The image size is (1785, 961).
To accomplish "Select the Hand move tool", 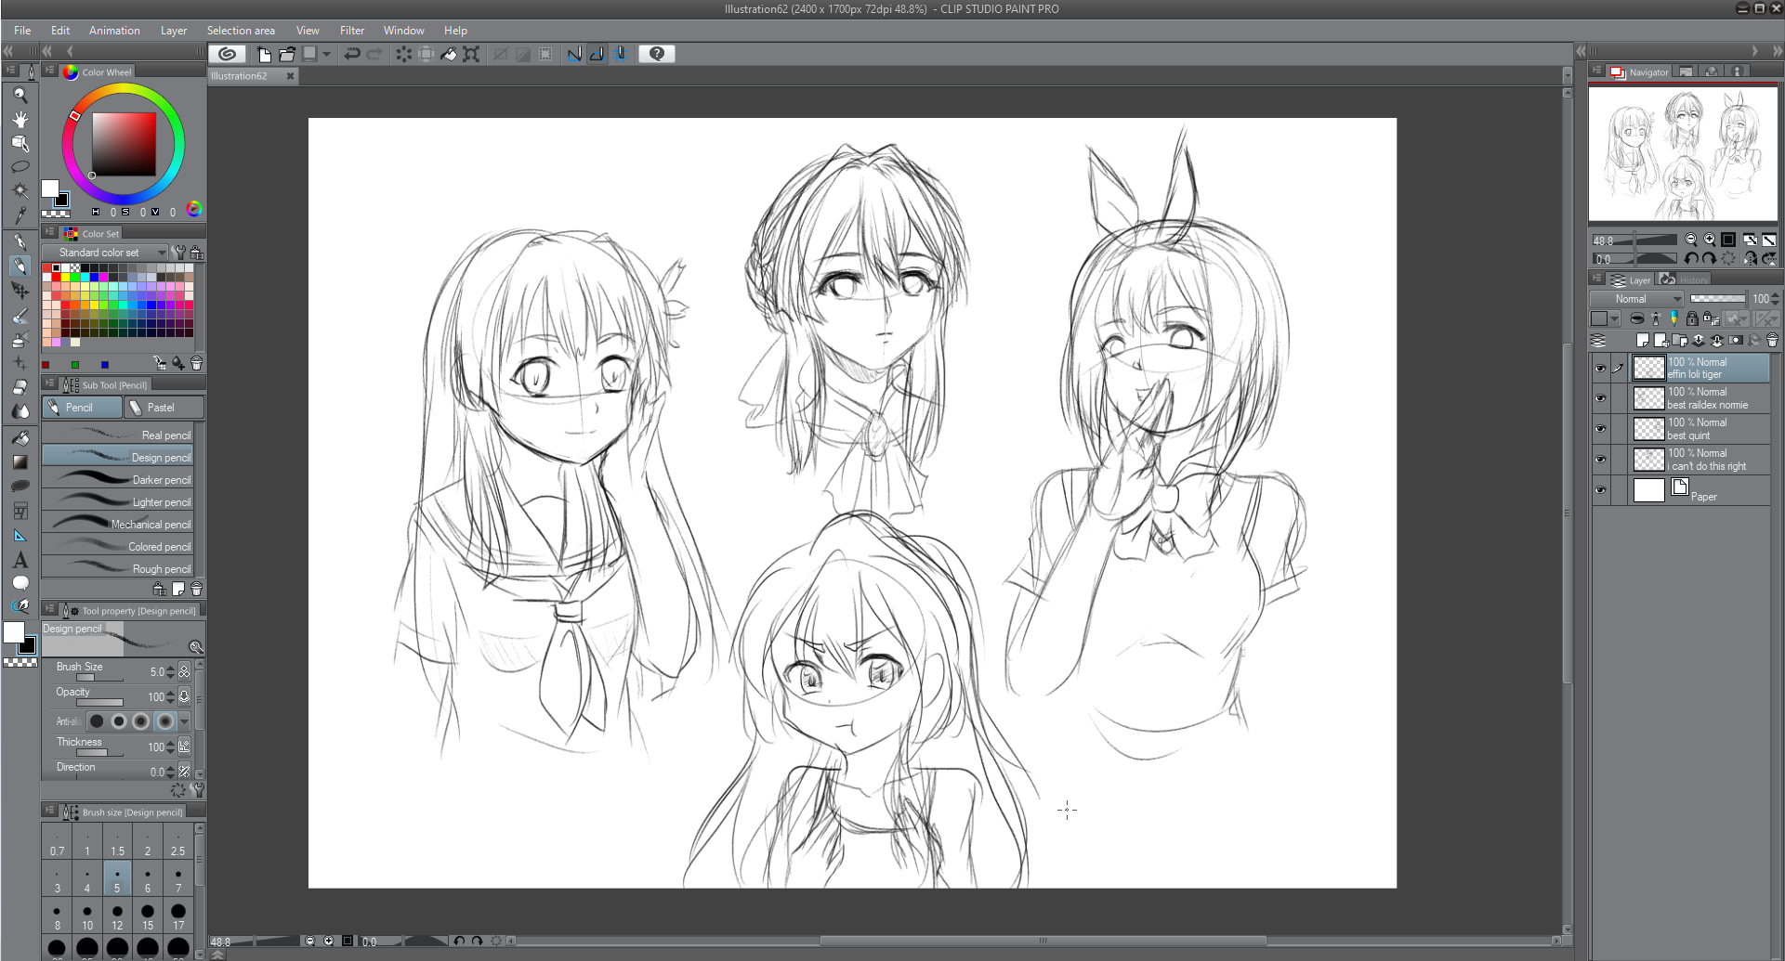I will (20, 119).
